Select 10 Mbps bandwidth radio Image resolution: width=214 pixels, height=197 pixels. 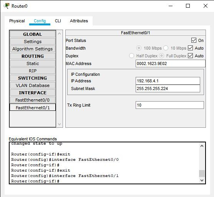166,48
